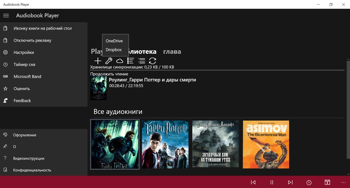Click the question mark icon for Видеоинструкции
The width and height of the screenshot is (350, 188).
(x=5, y=158)
